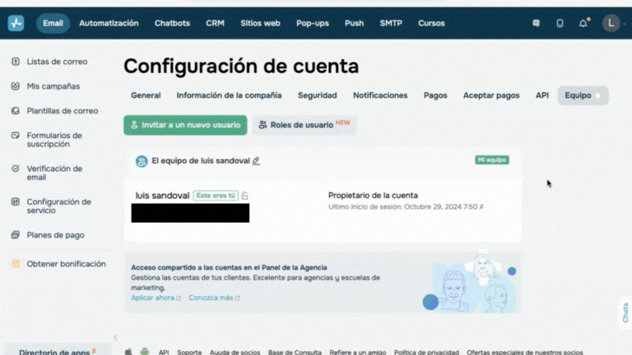
Task: Edit team name with pencil icon
Action: pyautogui.click(x=256, y=160)
